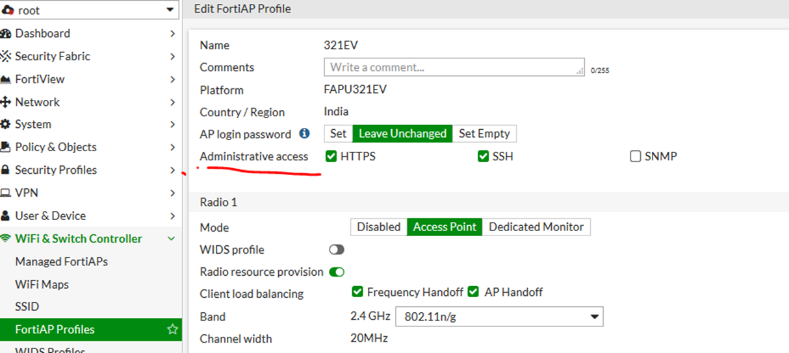789x353 pixels.
Task: Click the Set Empty password button
Action: point(484,134)
